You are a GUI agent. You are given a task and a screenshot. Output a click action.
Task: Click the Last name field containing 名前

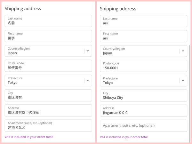click(x=48, y=21)
